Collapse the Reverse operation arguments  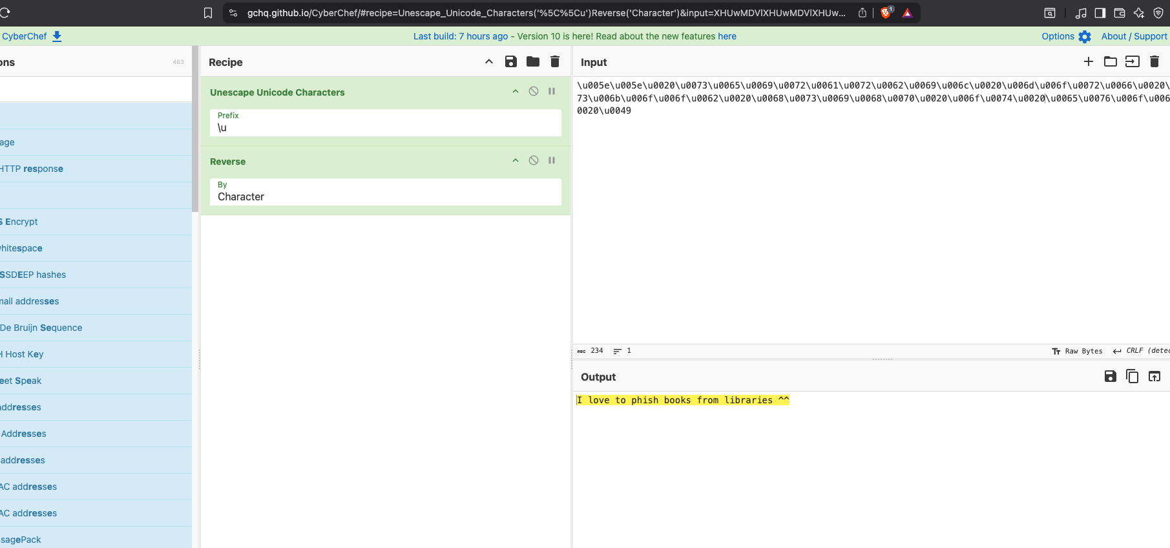[x=516, y=160]
